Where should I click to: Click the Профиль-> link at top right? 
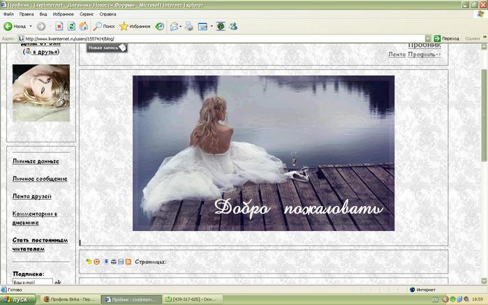click(x=424, y=54)
